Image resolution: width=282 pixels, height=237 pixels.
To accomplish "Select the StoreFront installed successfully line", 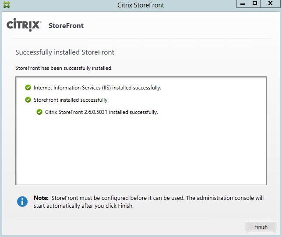I will tap(71, 100).
